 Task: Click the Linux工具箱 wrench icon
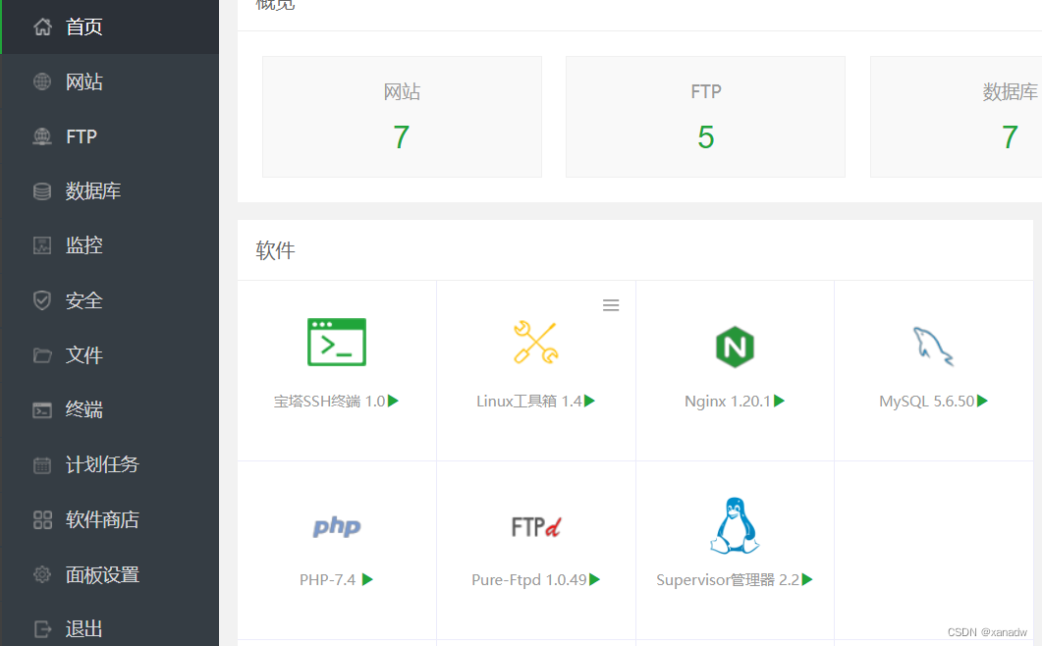click(535, 343)
